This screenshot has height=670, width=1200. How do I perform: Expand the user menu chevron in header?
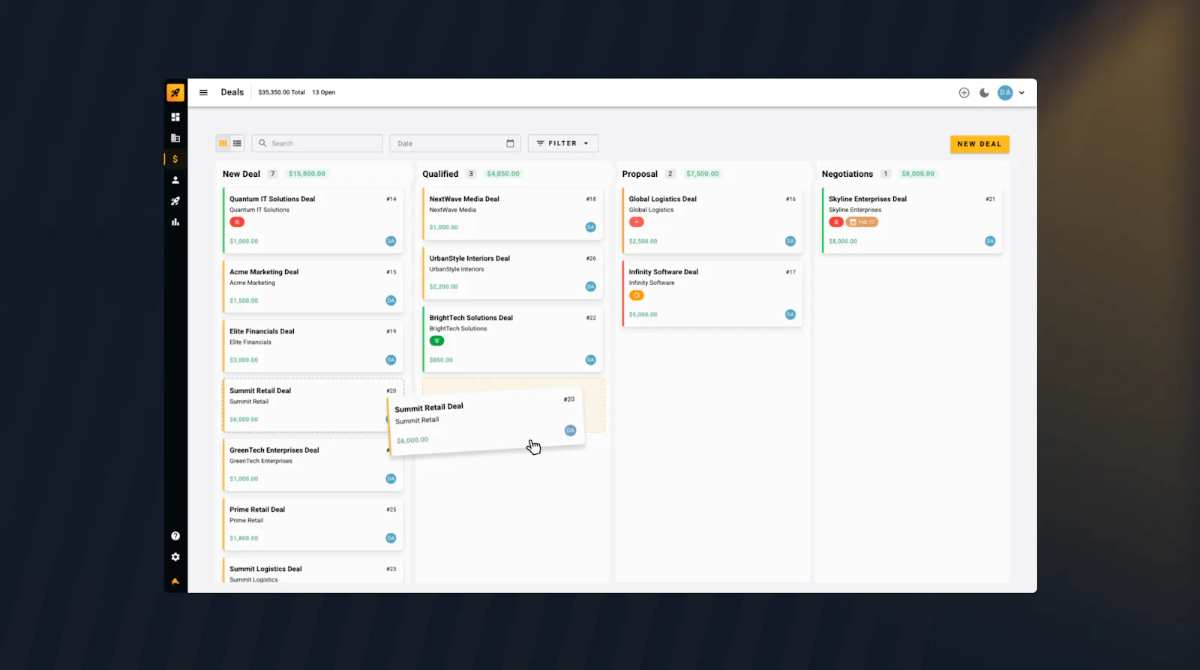point(1021,93)
